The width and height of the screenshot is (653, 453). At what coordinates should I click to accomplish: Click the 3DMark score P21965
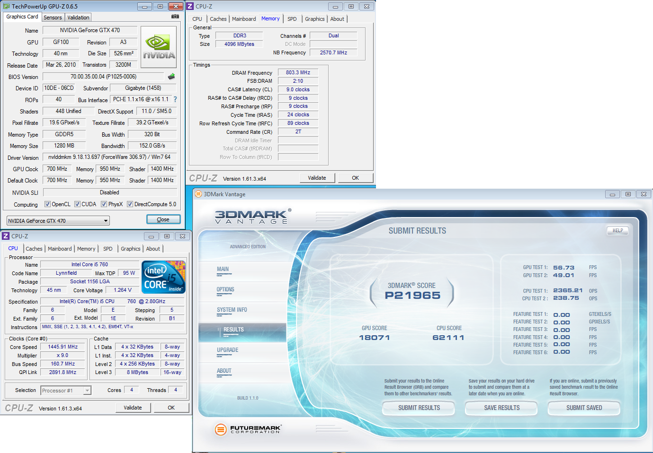coord(412,296)
